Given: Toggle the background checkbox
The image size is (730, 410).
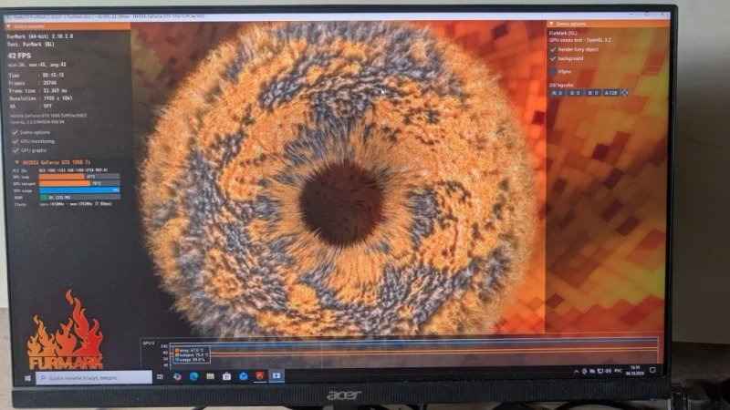Looking at the screenshot, I should pos(553,58).
